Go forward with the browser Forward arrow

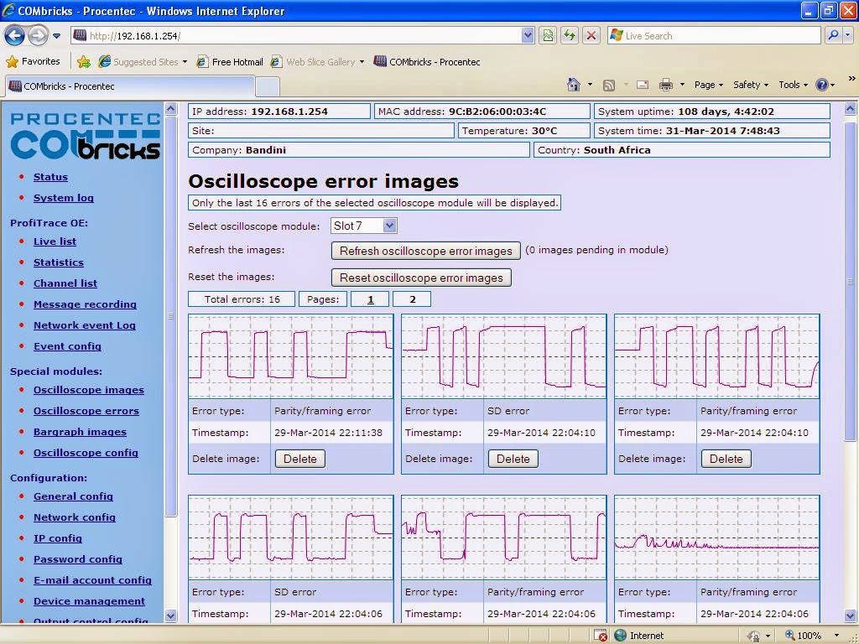(x=38, y=36)
